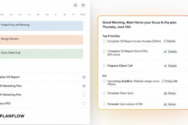Open Notes for Gym session
The image size is (188, 125).
pos(170,104)
